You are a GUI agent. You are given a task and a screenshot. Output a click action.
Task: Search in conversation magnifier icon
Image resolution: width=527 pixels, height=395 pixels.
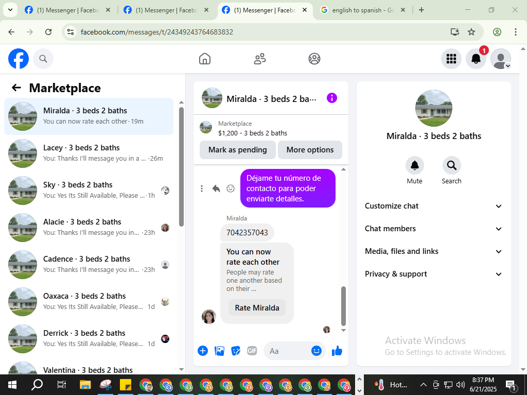pos(452,165)
